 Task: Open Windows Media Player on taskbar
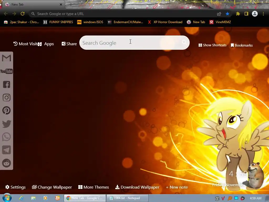[45, 198]
